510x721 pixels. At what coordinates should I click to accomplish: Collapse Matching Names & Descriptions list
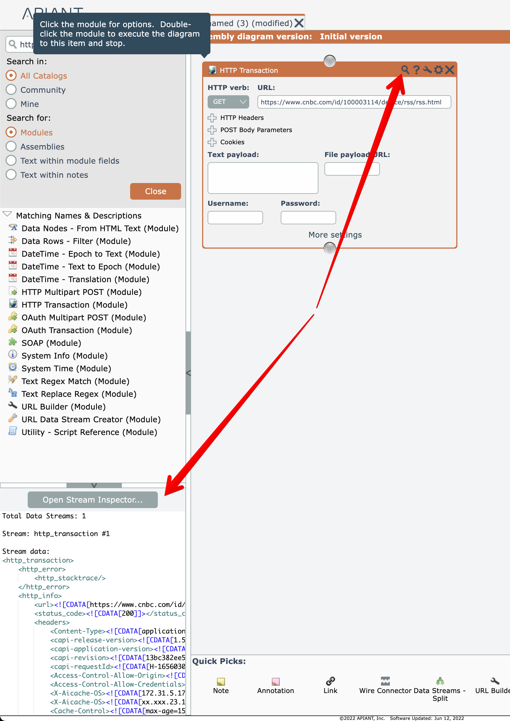pos(7,215)
